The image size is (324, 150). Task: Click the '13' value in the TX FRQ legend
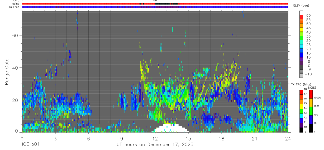click(305, 113)
